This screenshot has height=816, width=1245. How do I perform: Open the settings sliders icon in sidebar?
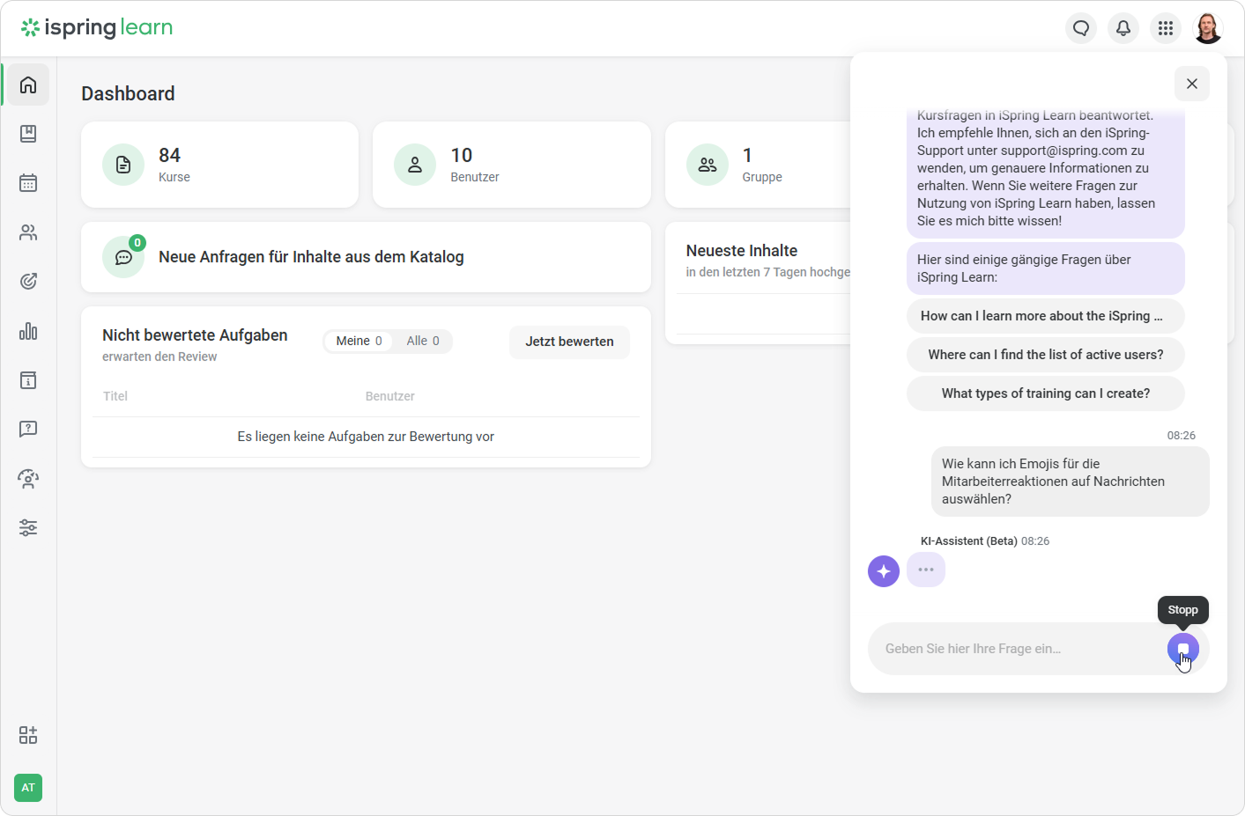[x=28, y=528]
